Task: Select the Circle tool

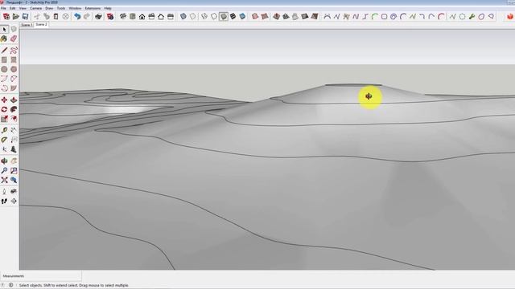Action: tap(4, 70)
